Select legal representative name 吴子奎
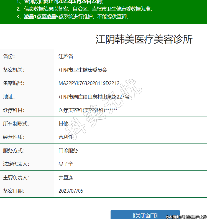Viewport: 207px width, 219px height. (x=66, y=164)
